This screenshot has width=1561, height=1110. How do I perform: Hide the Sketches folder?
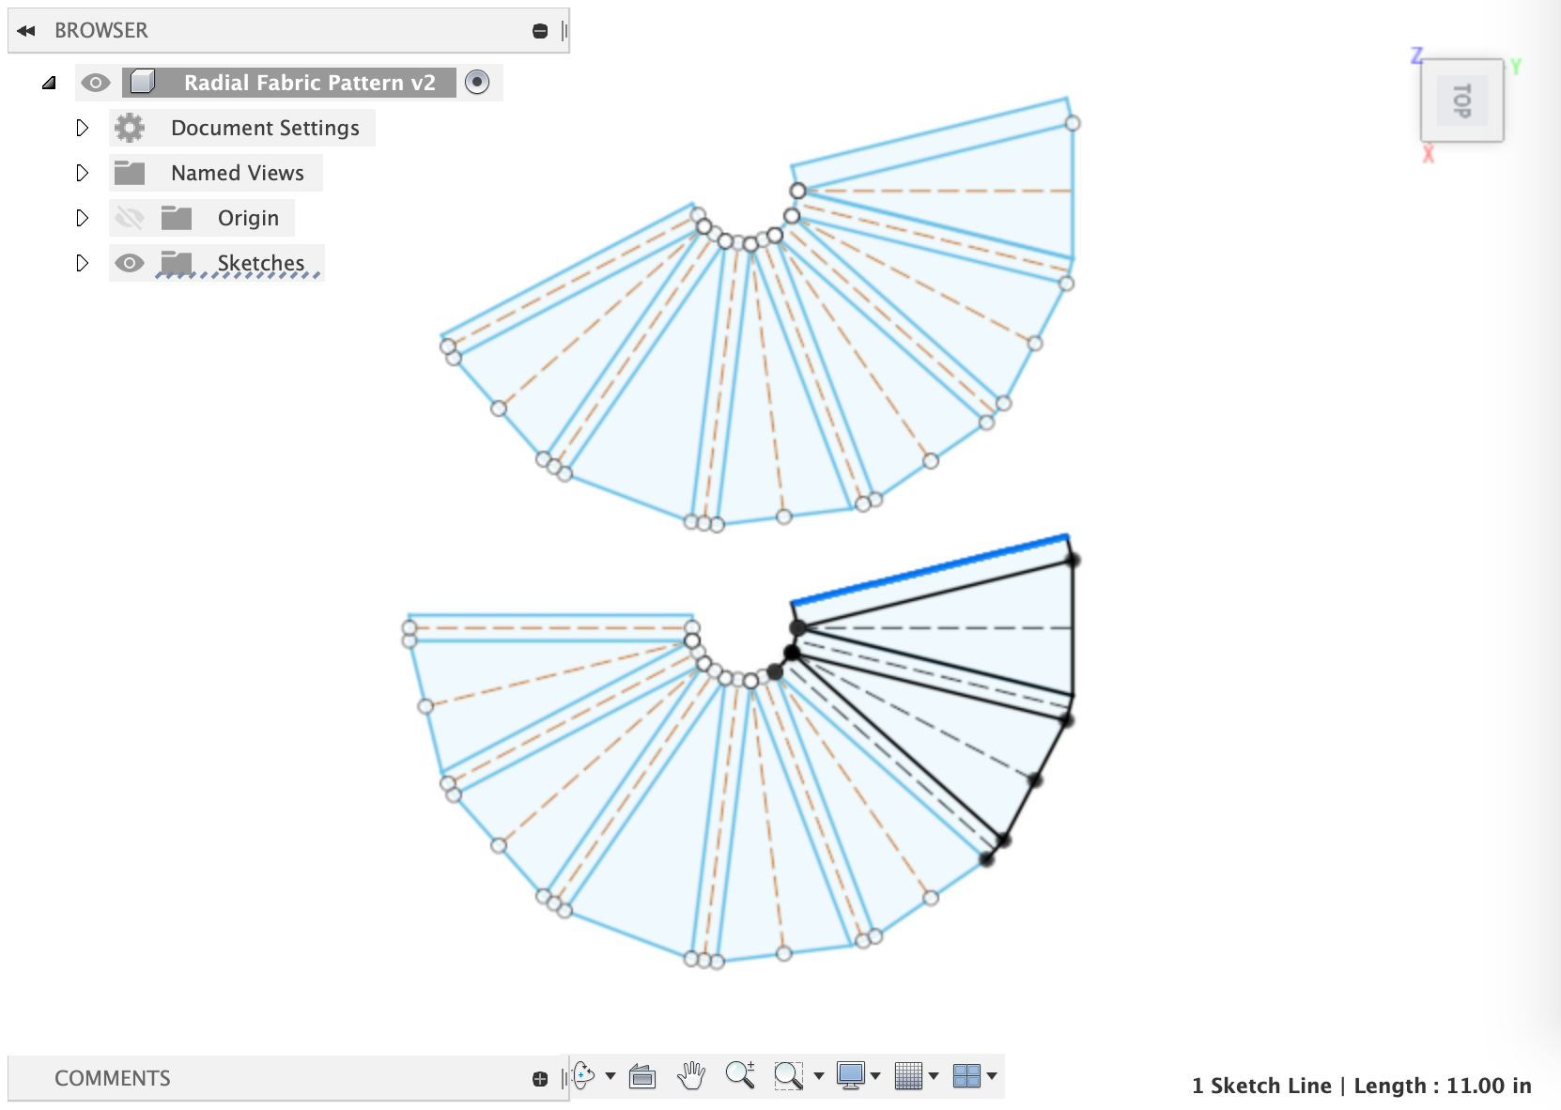[130, 263]
